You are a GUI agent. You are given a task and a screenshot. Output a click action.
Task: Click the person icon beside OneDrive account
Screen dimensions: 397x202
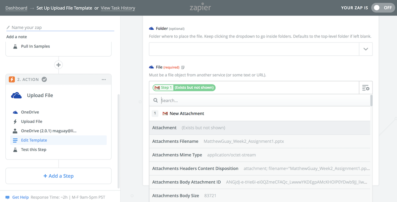pyautogui.click(x=15, y=131)
